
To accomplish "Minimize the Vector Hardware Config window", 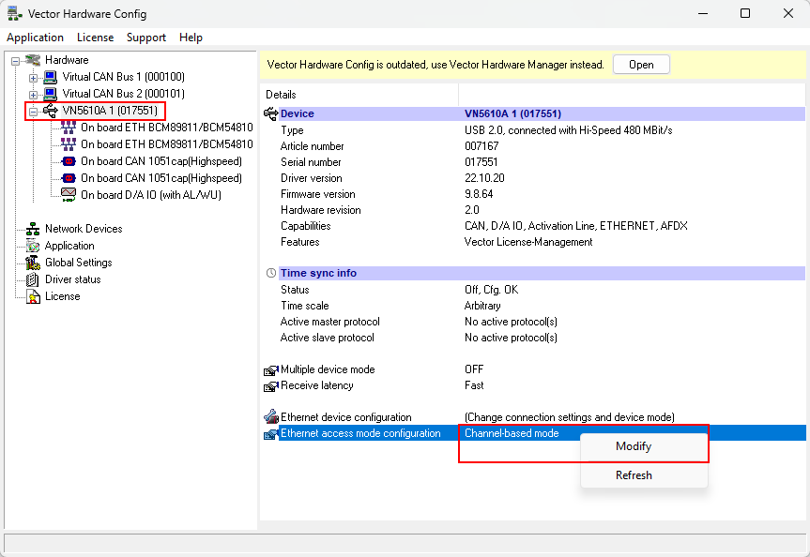I will [703, 13].
